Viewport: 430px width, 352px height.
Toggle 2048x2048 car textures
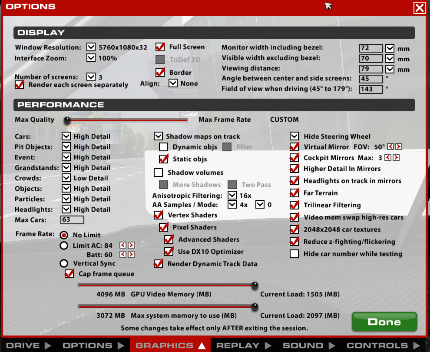point(294,229)
